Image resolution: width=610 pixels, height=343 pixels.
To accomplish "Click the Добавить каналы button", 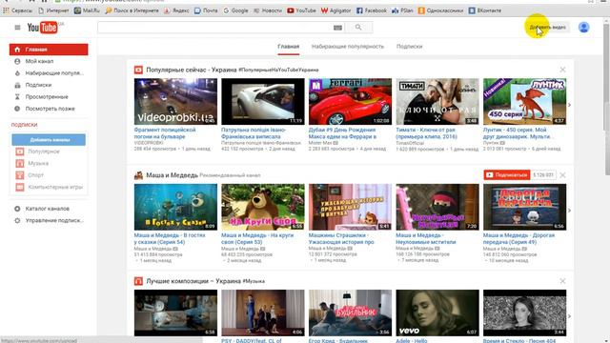I will pos(49,140).
